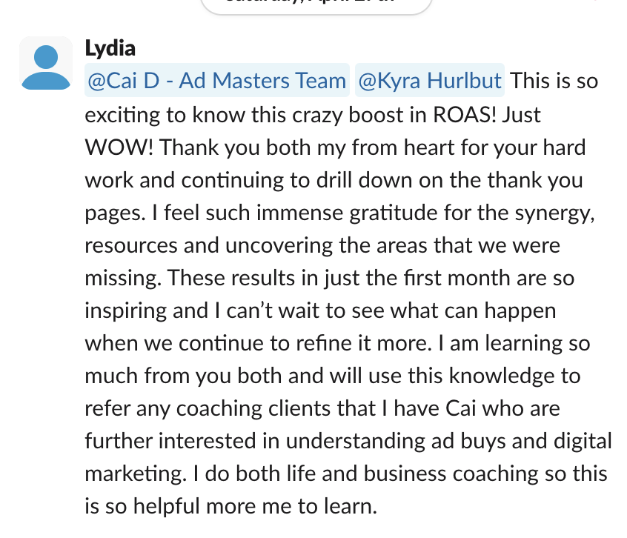Click the word missing in the message
This screenshot has height=538, width=627.
(123, 279)
